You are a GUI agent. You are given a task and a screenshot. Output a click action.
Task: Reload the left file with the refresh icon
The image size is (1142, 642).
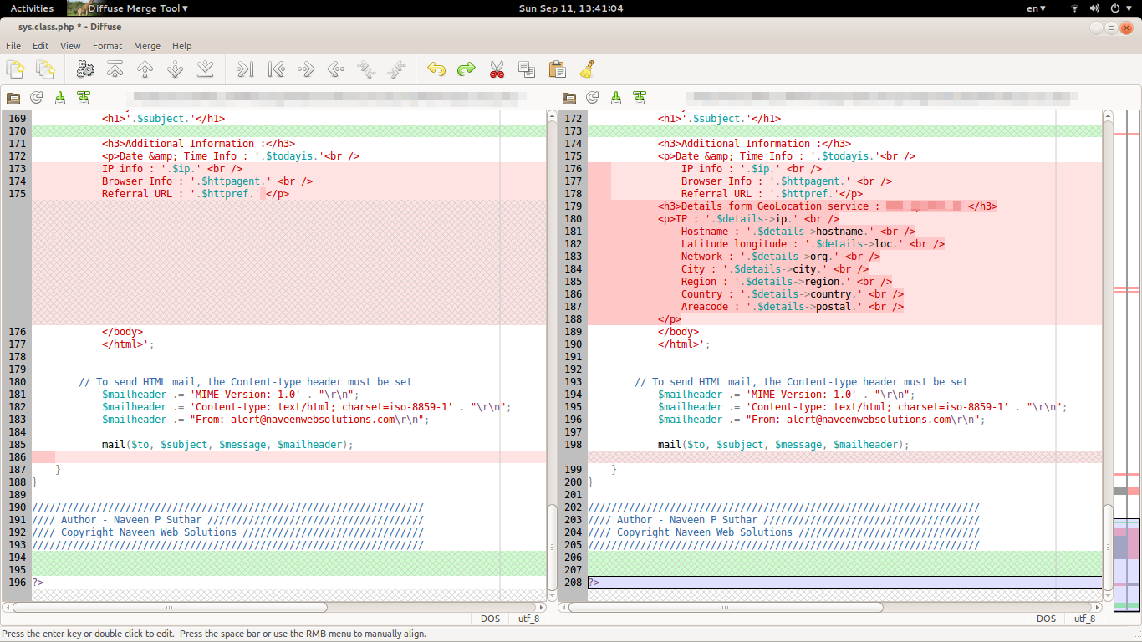36,98
